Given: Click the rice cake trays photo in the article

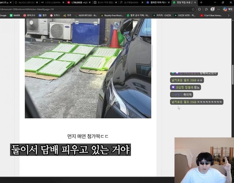Looking at the screenshot, I should coord(88,68).
